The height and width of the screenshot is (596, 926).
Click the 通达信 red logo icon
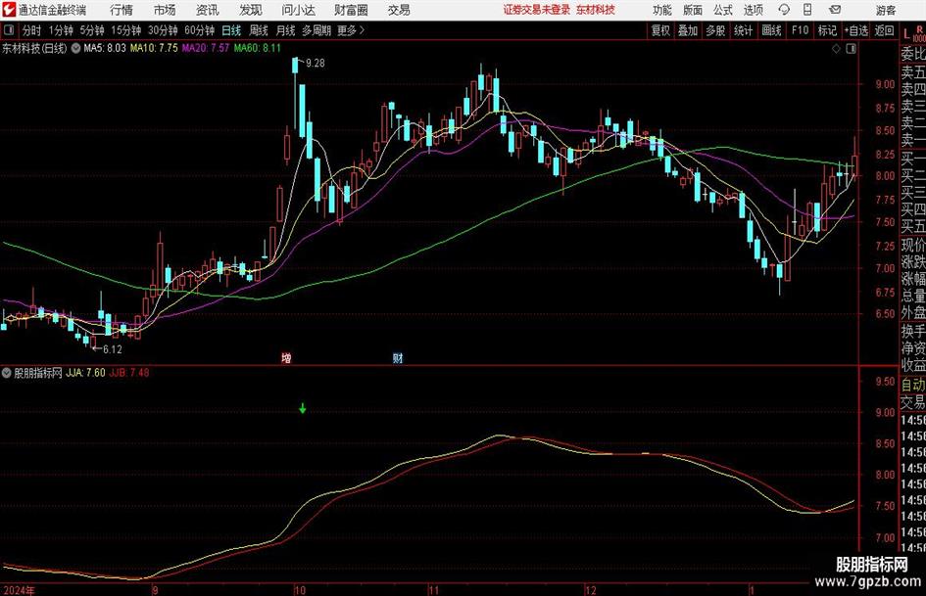point(9,10)
